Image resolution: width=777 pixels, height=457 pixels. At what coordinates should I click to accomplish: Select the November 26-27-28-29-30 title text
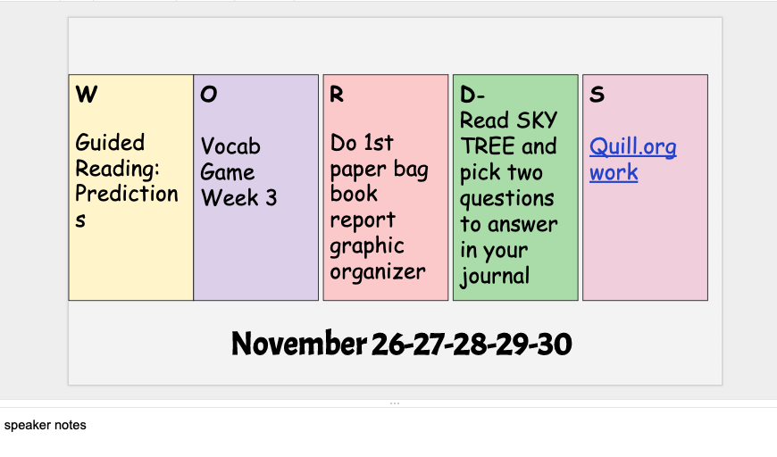[x=401, y=344]
